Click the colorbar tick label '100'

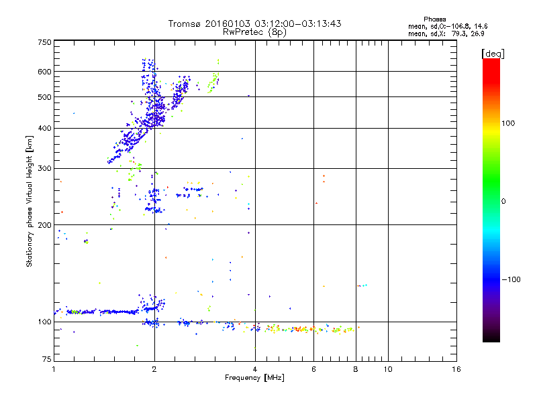click(508, 123)
